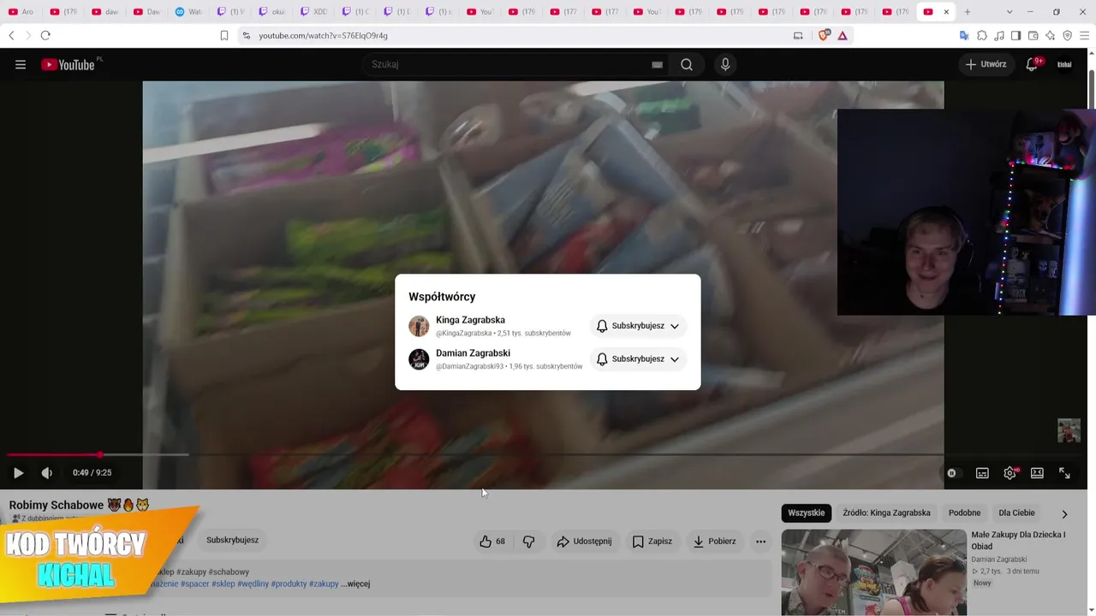Image resolution: width=1096 pixels, height=616 pixels.
Task: Open the translate page icon
Action: pyautogui.click(x=964, y=35)
